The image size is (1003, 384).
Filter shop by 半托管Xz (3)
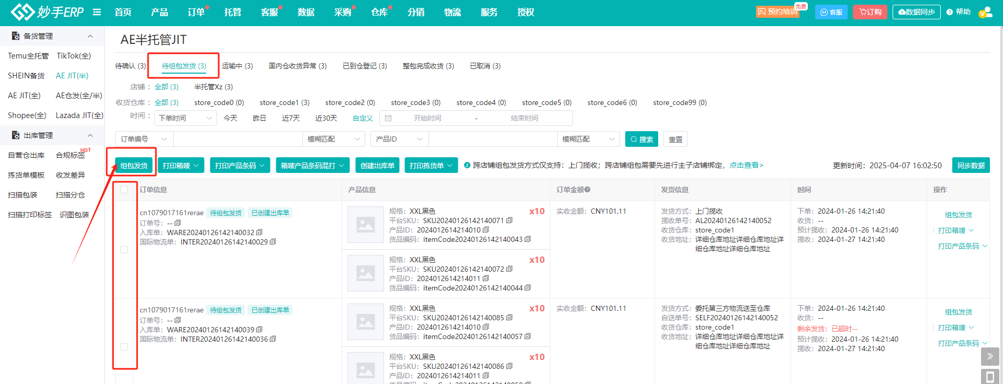coord(213,87)
